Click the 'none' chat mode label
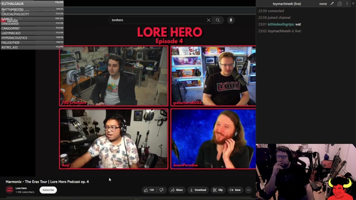This screenshot has height=200, width=356. [323, 4]
